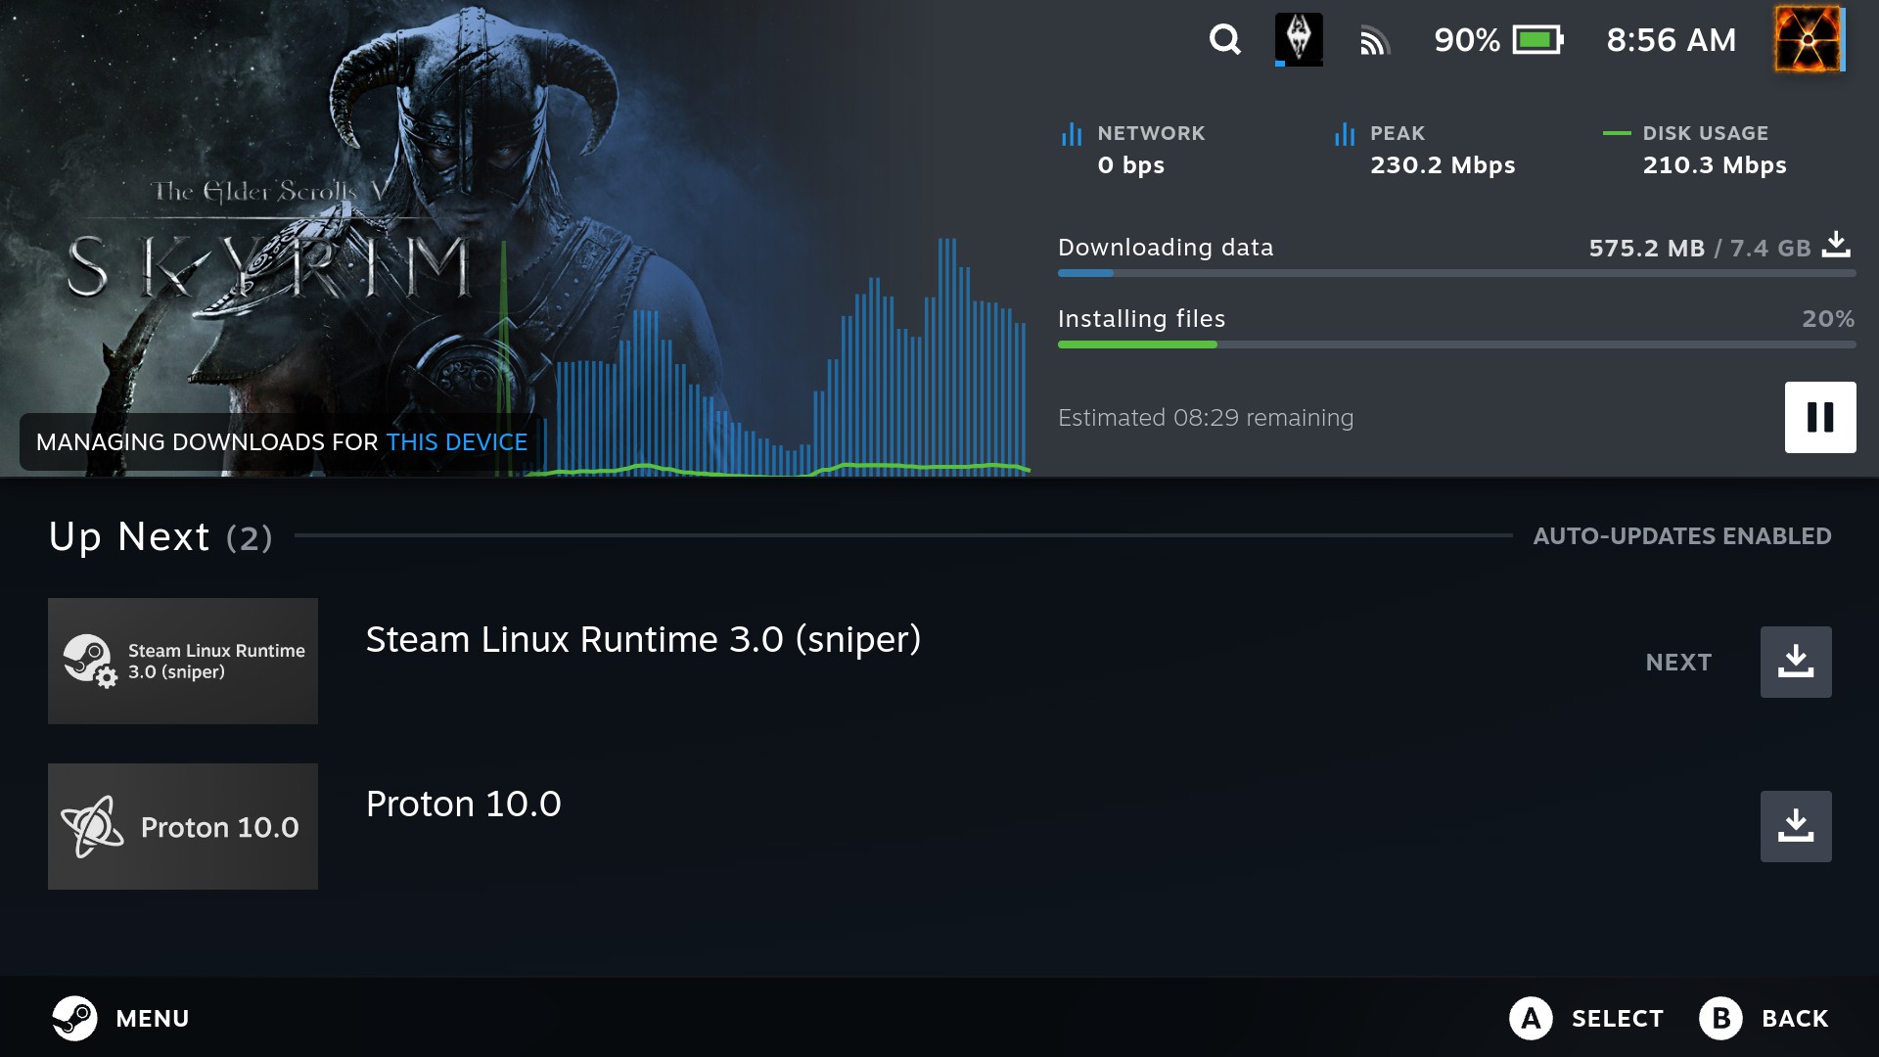
Task: Check the battery icon
Action: pyautogui.click(x=1537, y=40)
